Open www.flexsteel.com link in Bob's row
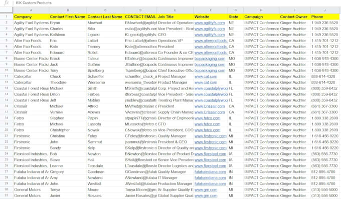341x199 pixels. tap(210, 154)
